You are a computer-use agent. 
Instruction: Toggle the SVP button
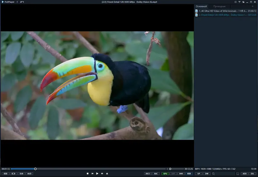(x=173, y=173)
